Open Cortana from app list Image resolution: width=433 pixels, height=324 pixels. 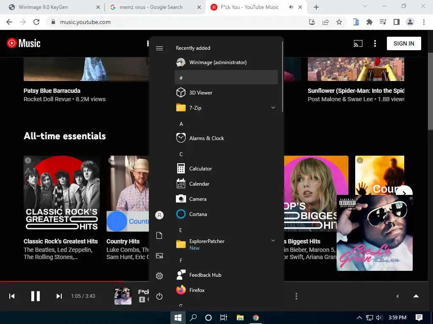coord(226,214)
